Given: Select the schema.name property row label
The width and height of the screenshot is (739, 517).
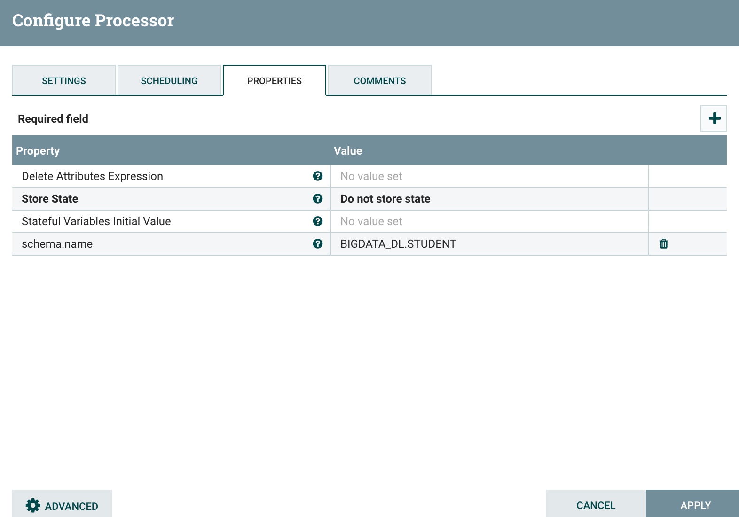Looking at the screenshot, I should coord(57,244).
